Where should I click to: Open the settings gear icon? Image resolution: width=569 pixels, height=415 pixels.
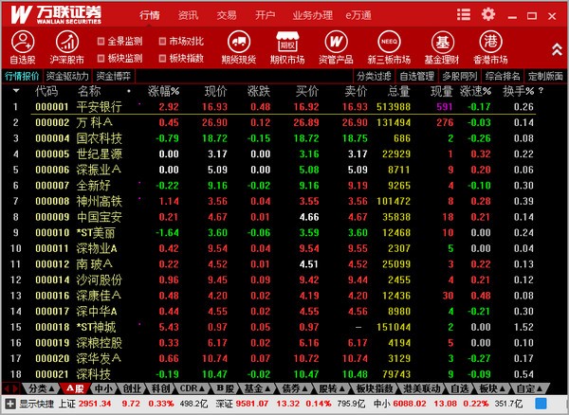pyautogui.click(x=488, y=15)
